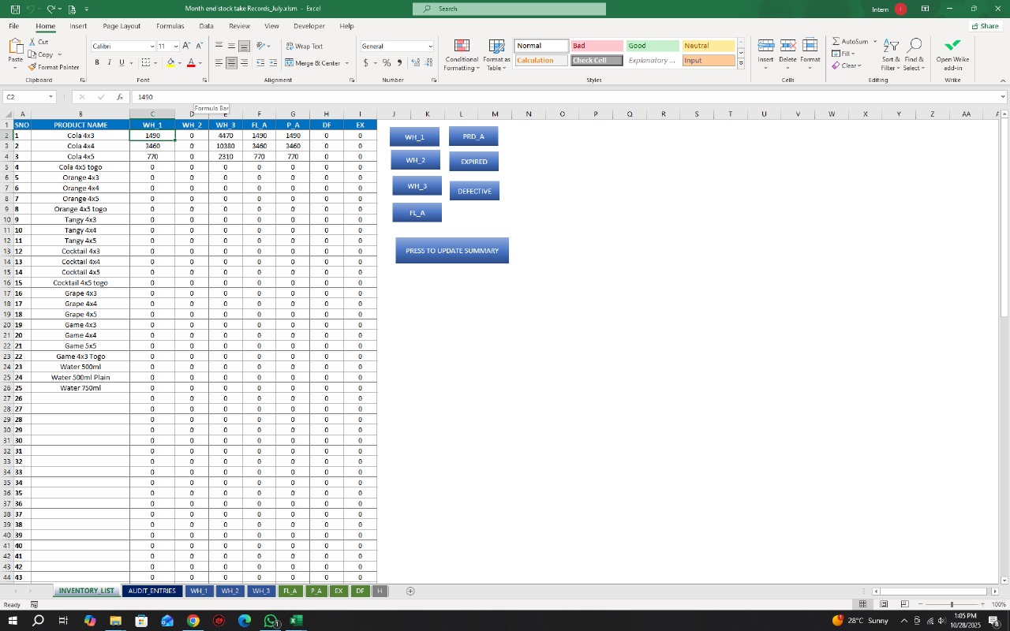The height and width of the screenshot is (631, 1010).
Task: Click the Find & Select icon
Action: [x=915, y=55]
